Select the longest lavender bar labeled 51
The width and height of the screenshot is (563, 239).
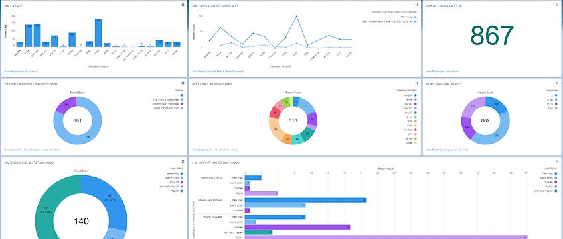click(x=386, y=237)
